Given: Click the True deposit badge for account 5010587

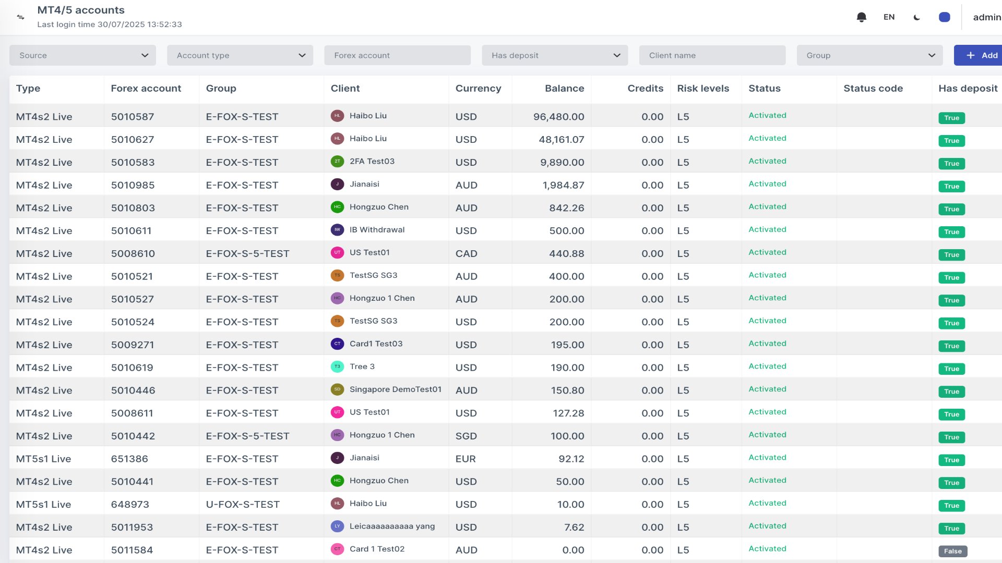Looking at the screenshot, I should point(951,118).
